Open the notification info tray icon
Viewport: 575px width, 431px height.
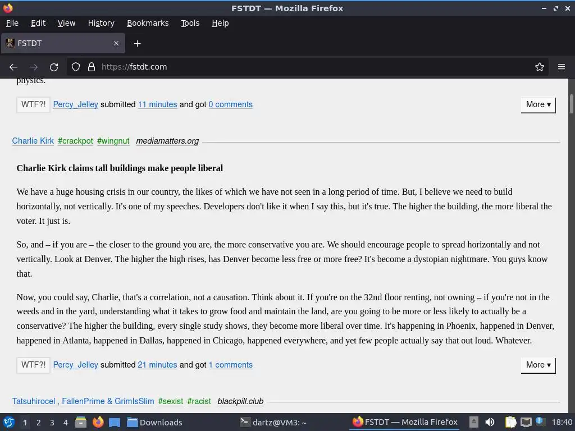pyautogui.click(x=540, y=421)
